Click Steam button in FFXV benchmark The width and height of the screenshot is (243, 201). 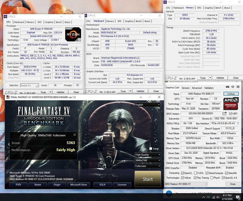[x=38, y=184]
